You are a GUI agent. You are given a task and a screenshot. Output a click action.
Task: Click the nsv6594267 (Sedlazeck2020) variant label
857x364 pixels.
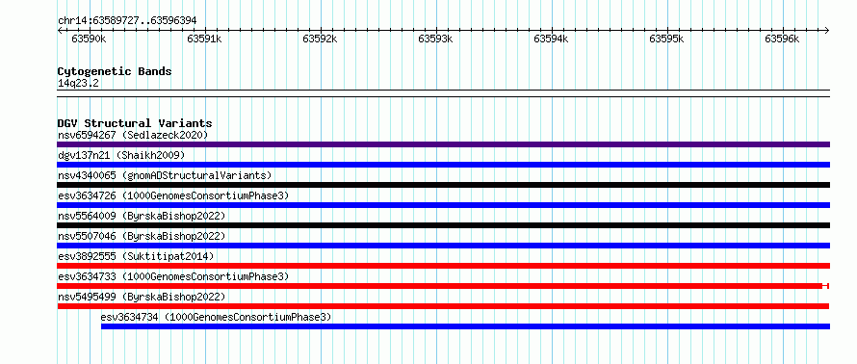[133, 135]
